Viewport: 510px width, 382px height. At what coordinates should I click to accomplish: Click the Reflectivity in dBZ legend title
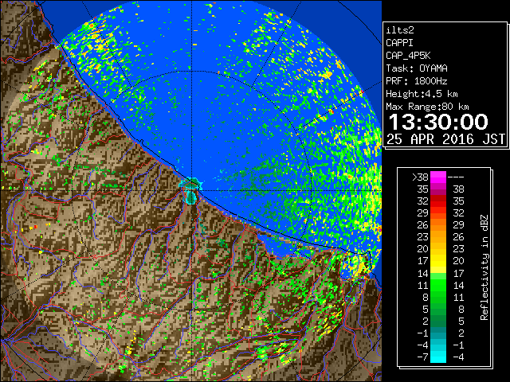pyautogui.click(x=484, y=267)
